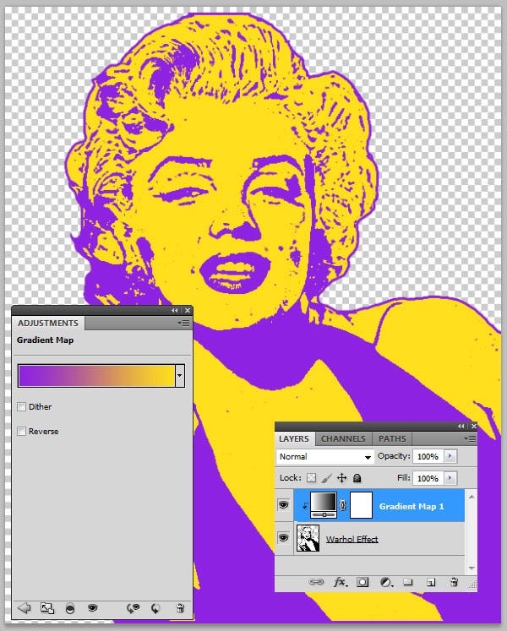Toggle adjustment layer visibility eye in Adjustments footer
The width and height of the screenshot is (507, 631).
[x=92, y=607]
